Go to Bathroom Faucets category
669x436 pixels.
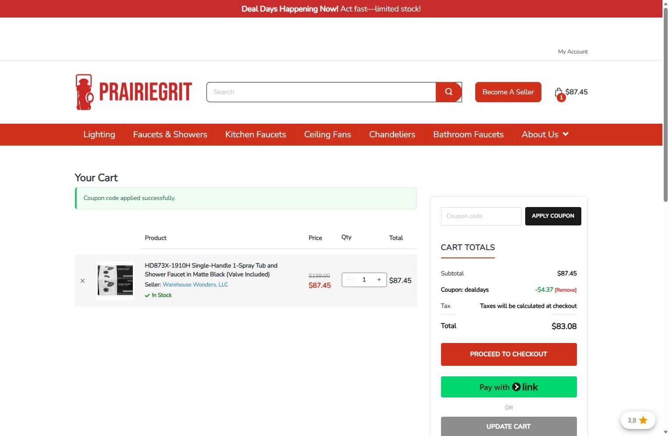468,135
